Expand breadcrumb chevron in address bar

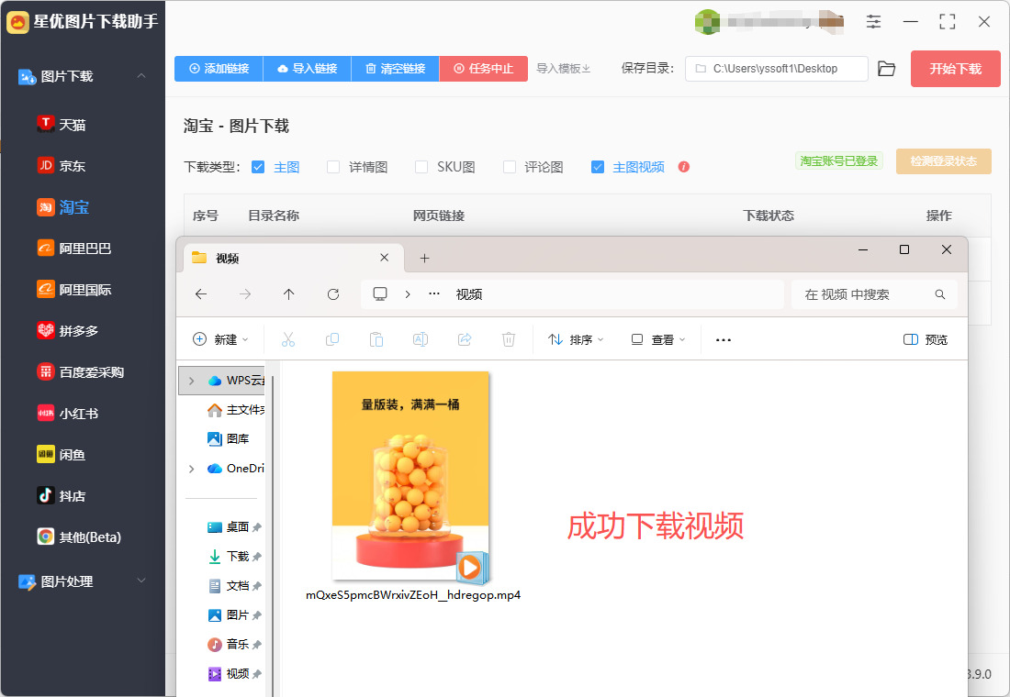coord(407,294)
